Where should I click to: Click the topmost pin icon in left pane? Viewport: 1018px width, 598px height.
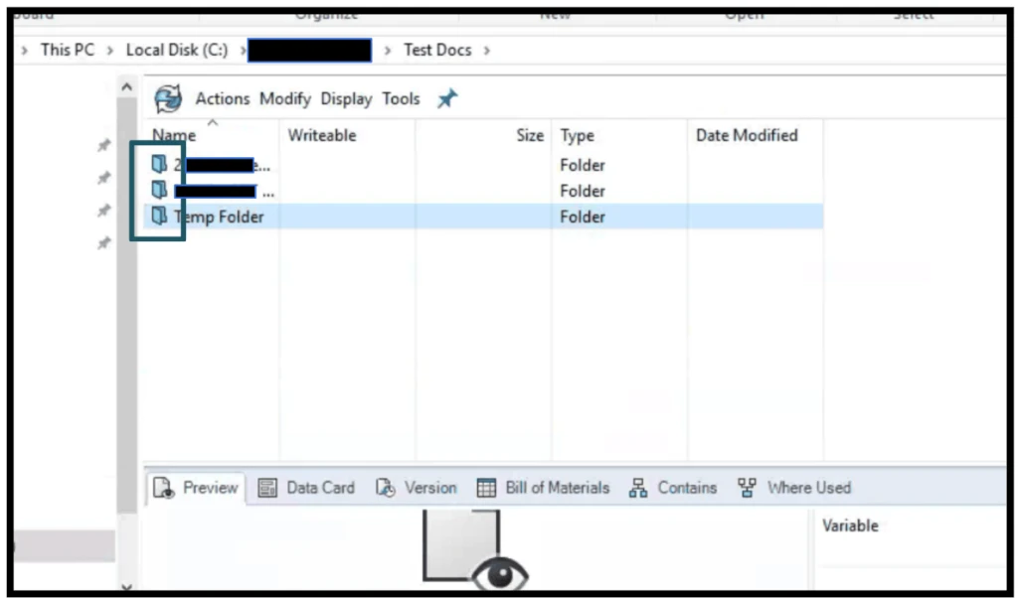(103, 146)
